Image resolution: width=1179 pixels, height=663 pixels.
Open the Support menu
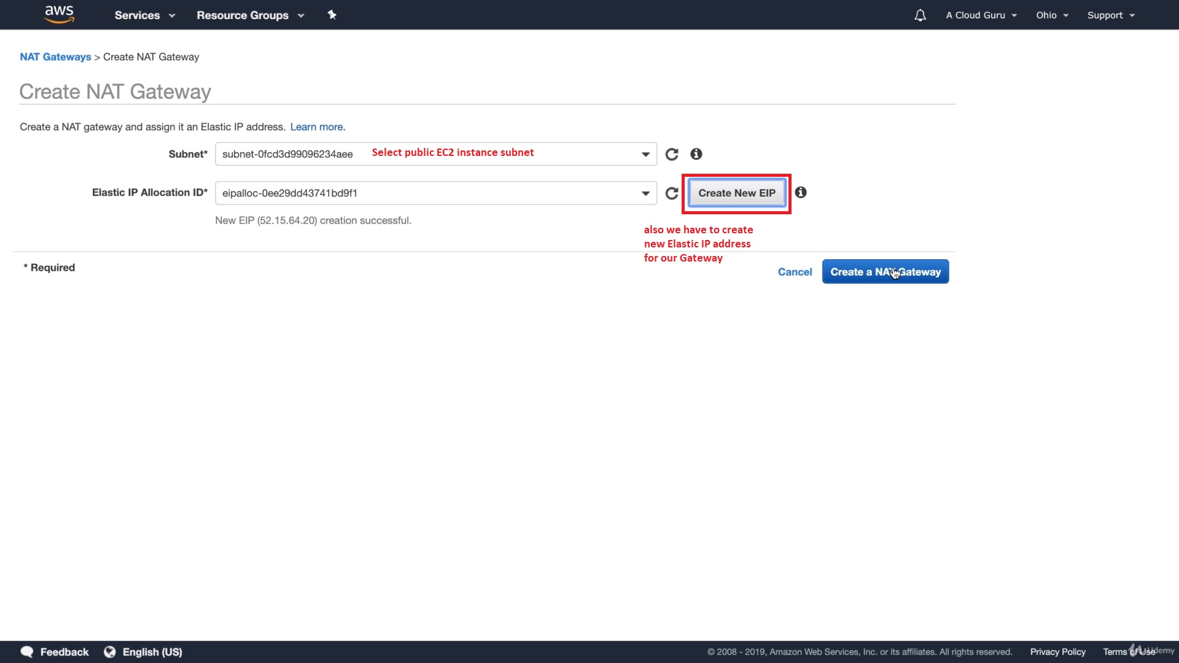click(x=1111, y=15)
